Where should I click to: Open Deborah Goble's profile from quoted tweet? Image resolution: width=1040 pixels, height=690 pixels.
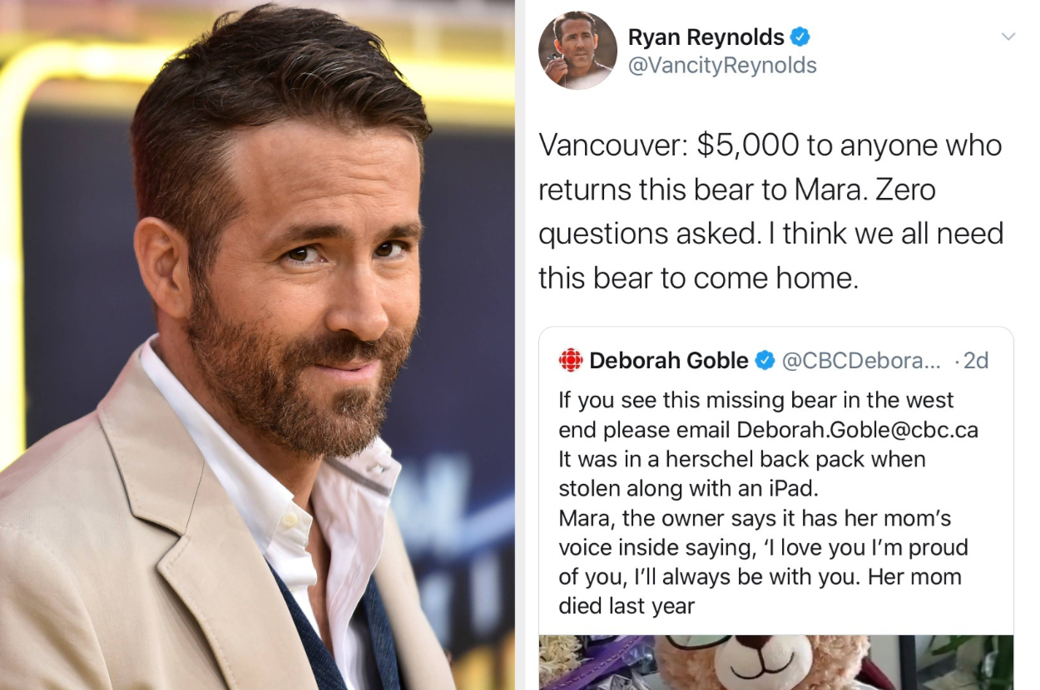(x=669, y=360)
